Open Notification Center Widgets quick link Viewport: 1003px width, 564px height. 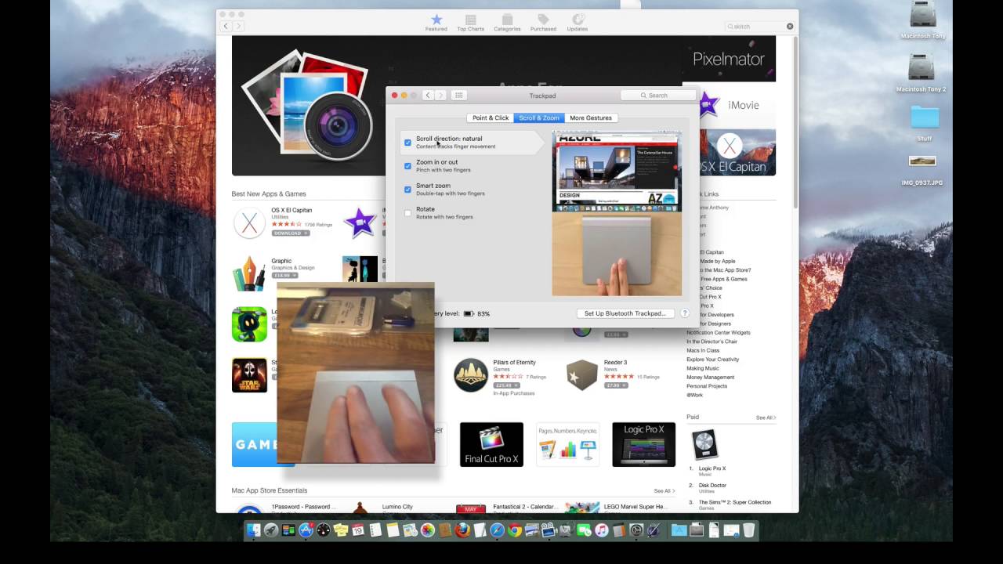click(x=719, y=332)
